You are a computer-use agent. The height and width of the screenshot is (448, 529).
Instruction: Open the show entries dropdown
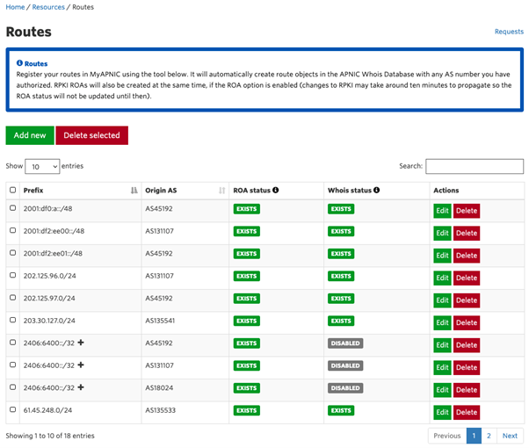coord(42,166)
